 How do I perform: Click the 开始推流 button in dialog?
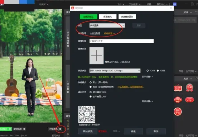(x=88, y=131)
